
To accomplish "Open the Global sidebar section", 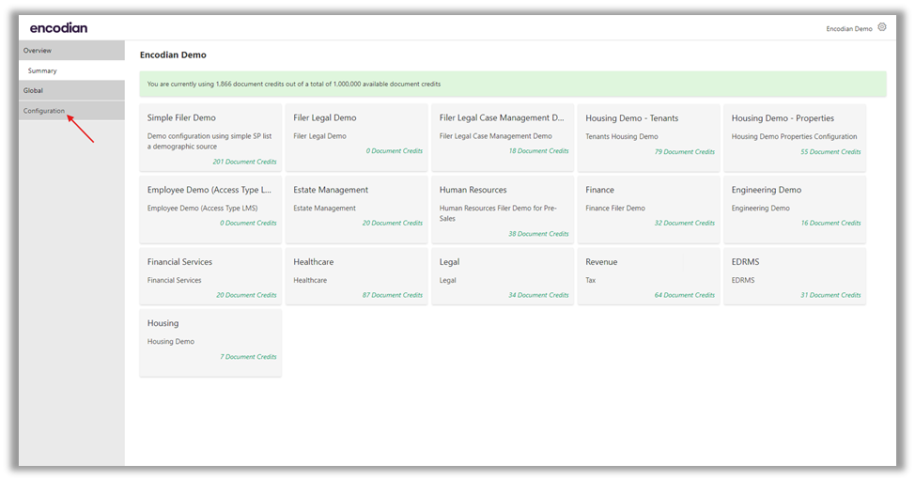I will click(34, 90).
